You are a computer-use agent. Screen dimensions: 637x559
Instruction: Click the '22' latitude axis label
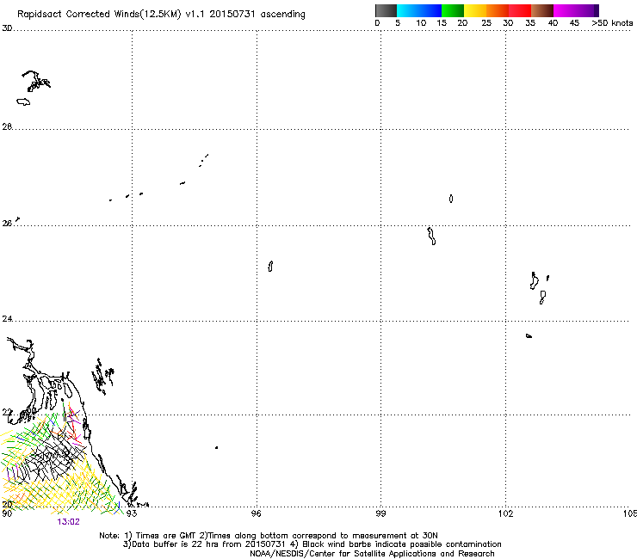[7, 413]
